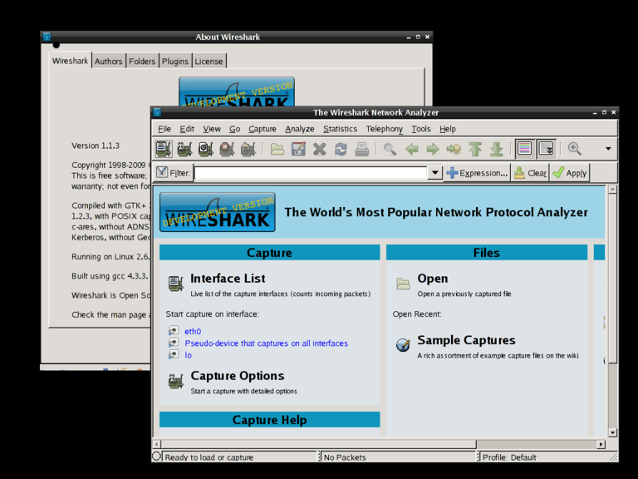The image size is (638, 479).
Task: Toggle packet list colorize button
Action: 524,149
